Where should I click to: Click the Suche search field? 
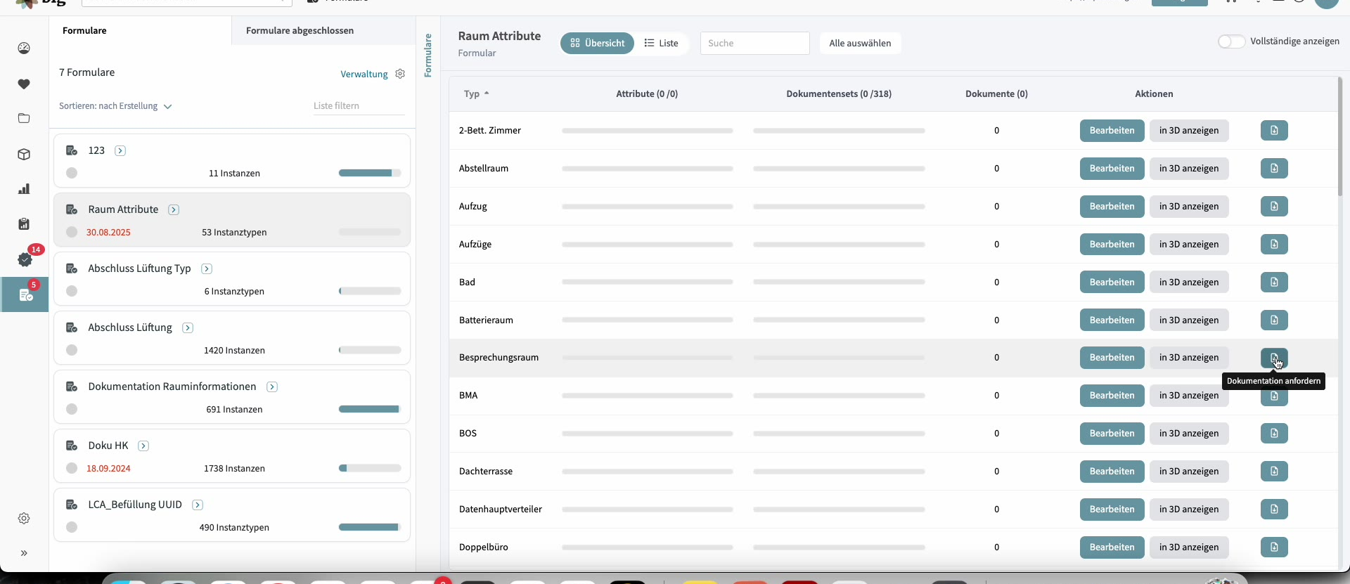754,43
